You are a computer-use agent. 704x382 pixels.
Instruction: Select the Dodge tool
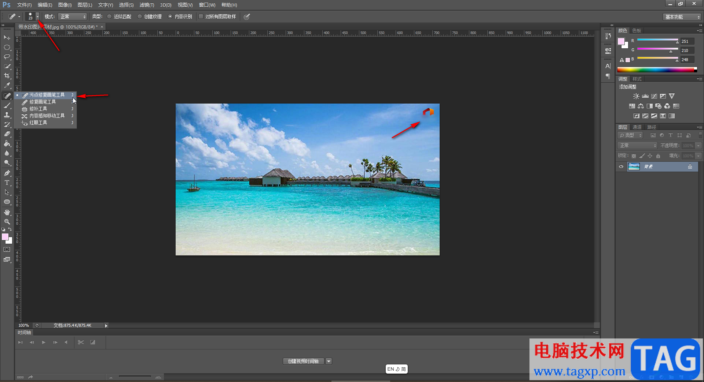click(x=7, y=162)
